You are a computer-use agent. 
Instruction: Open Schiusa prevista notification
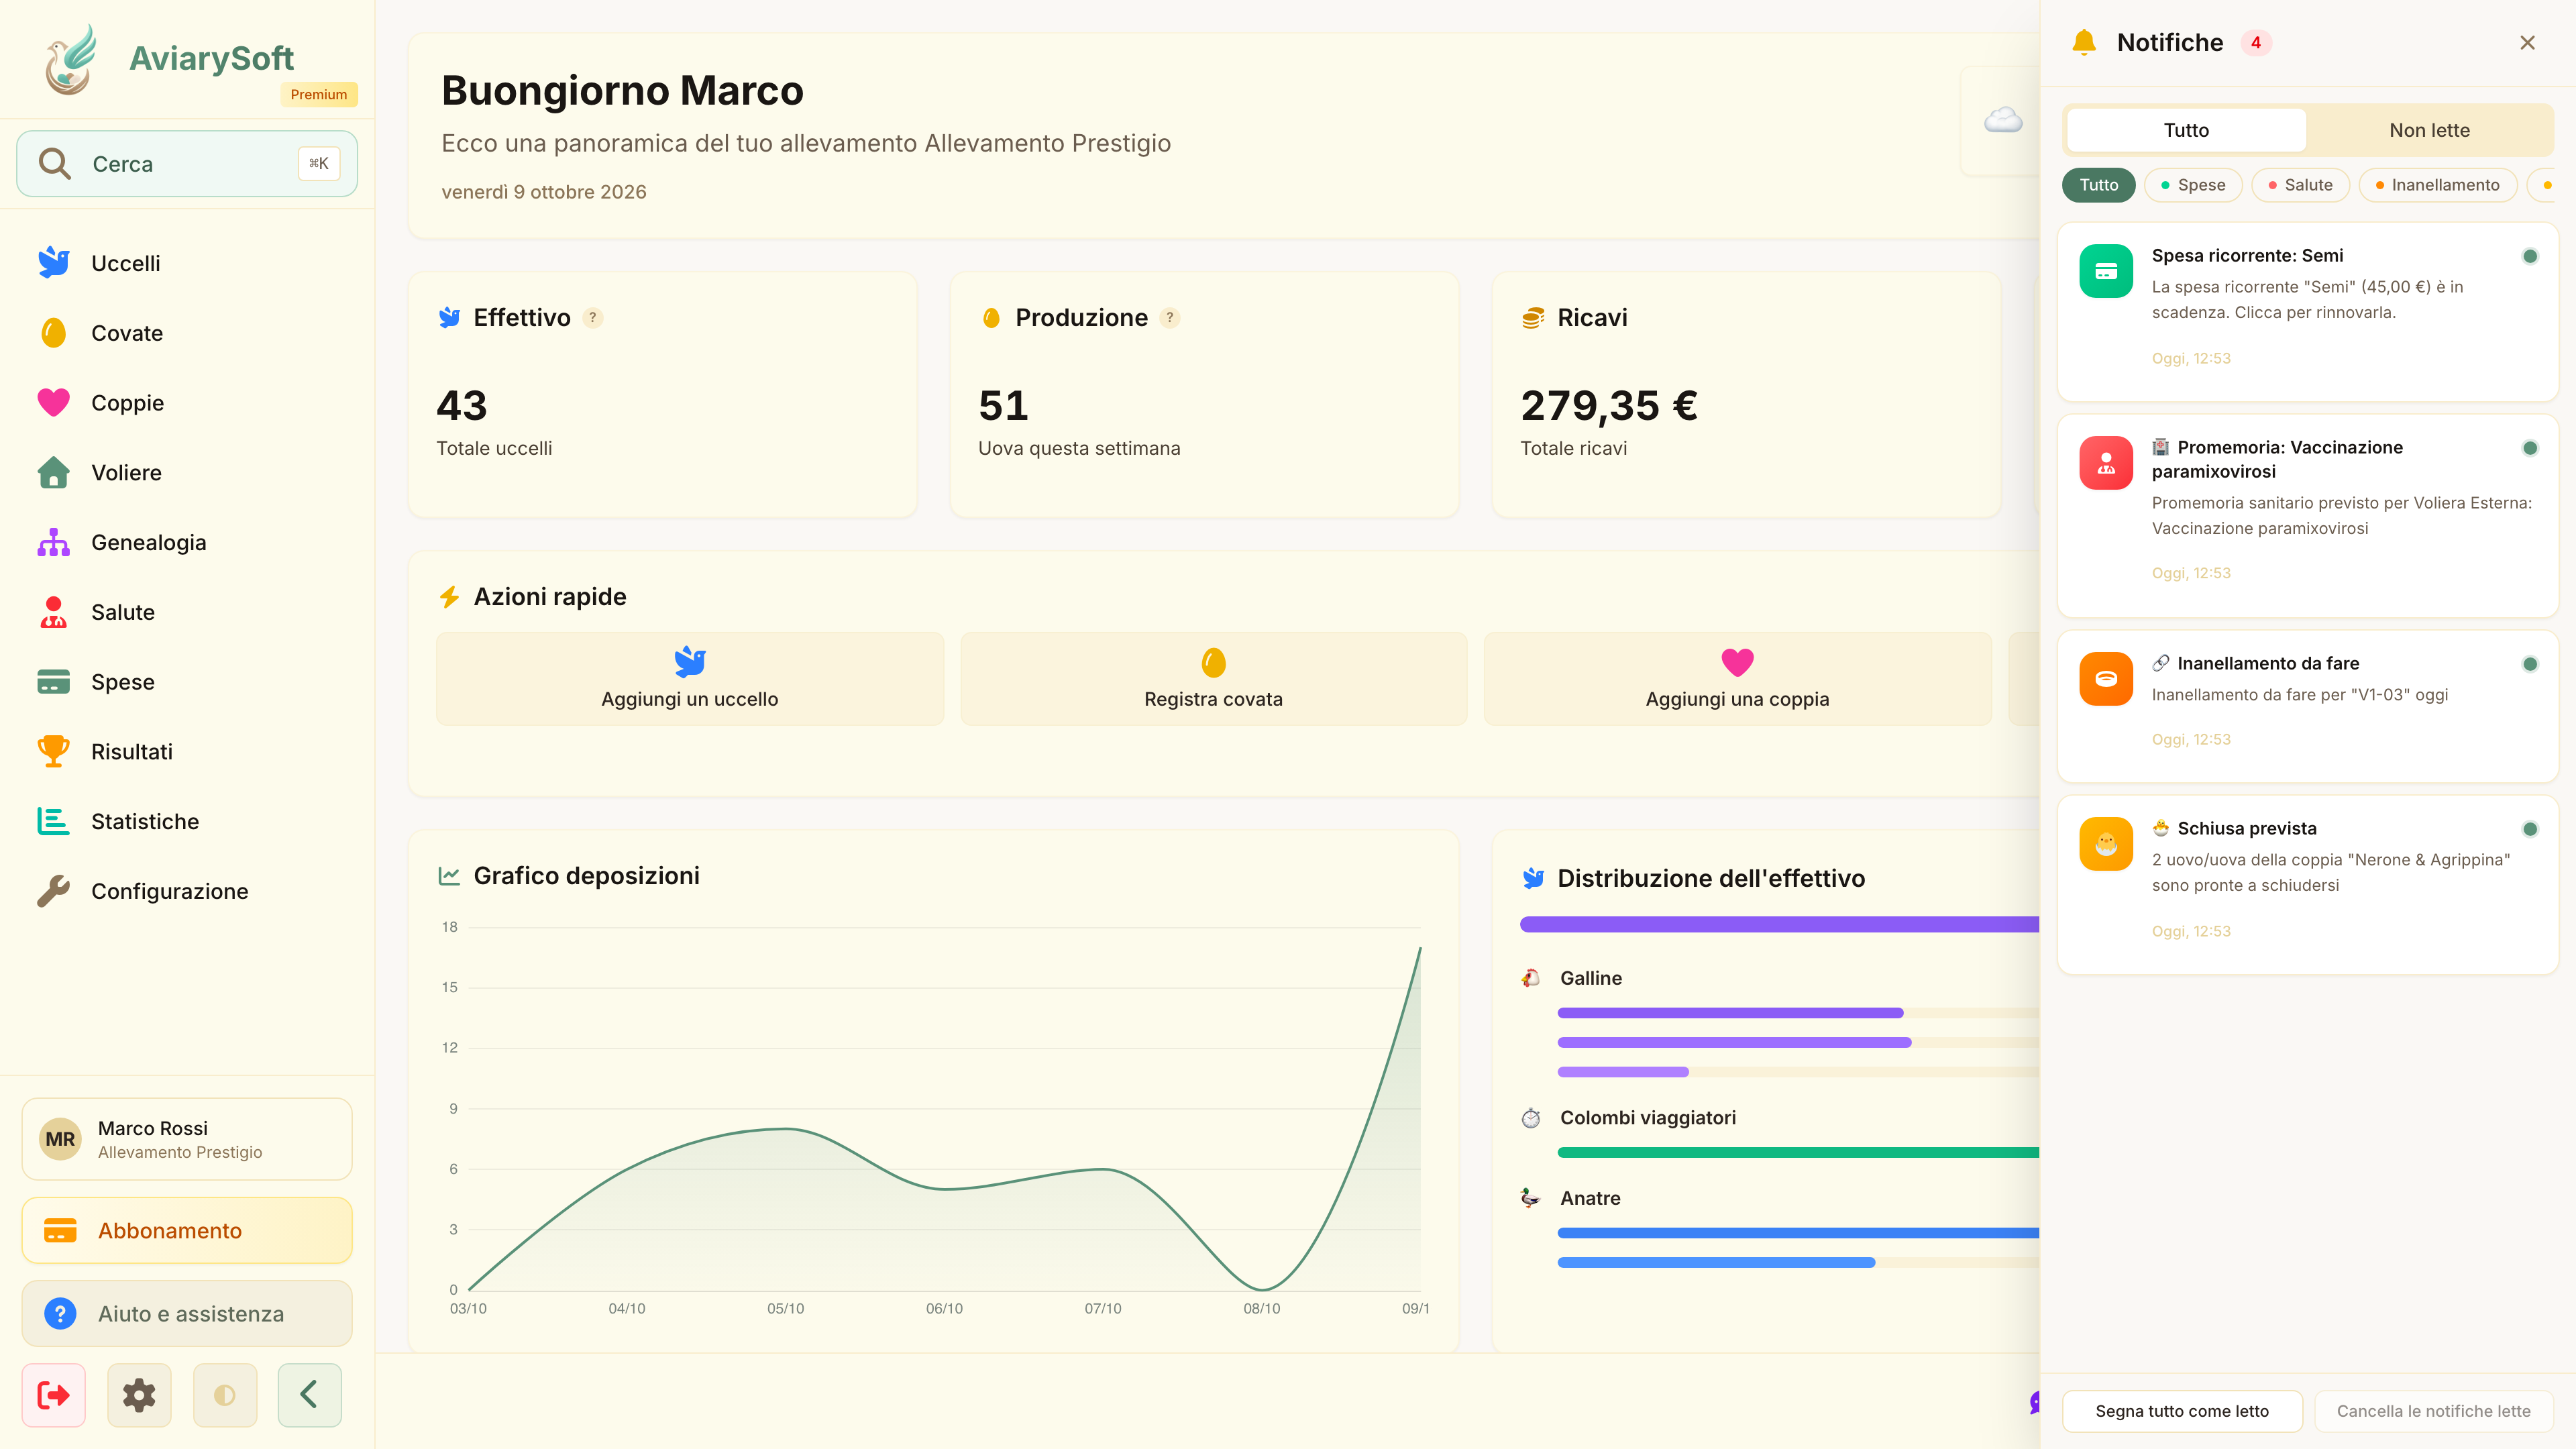pyautogui.click(x=2308, y=885)
